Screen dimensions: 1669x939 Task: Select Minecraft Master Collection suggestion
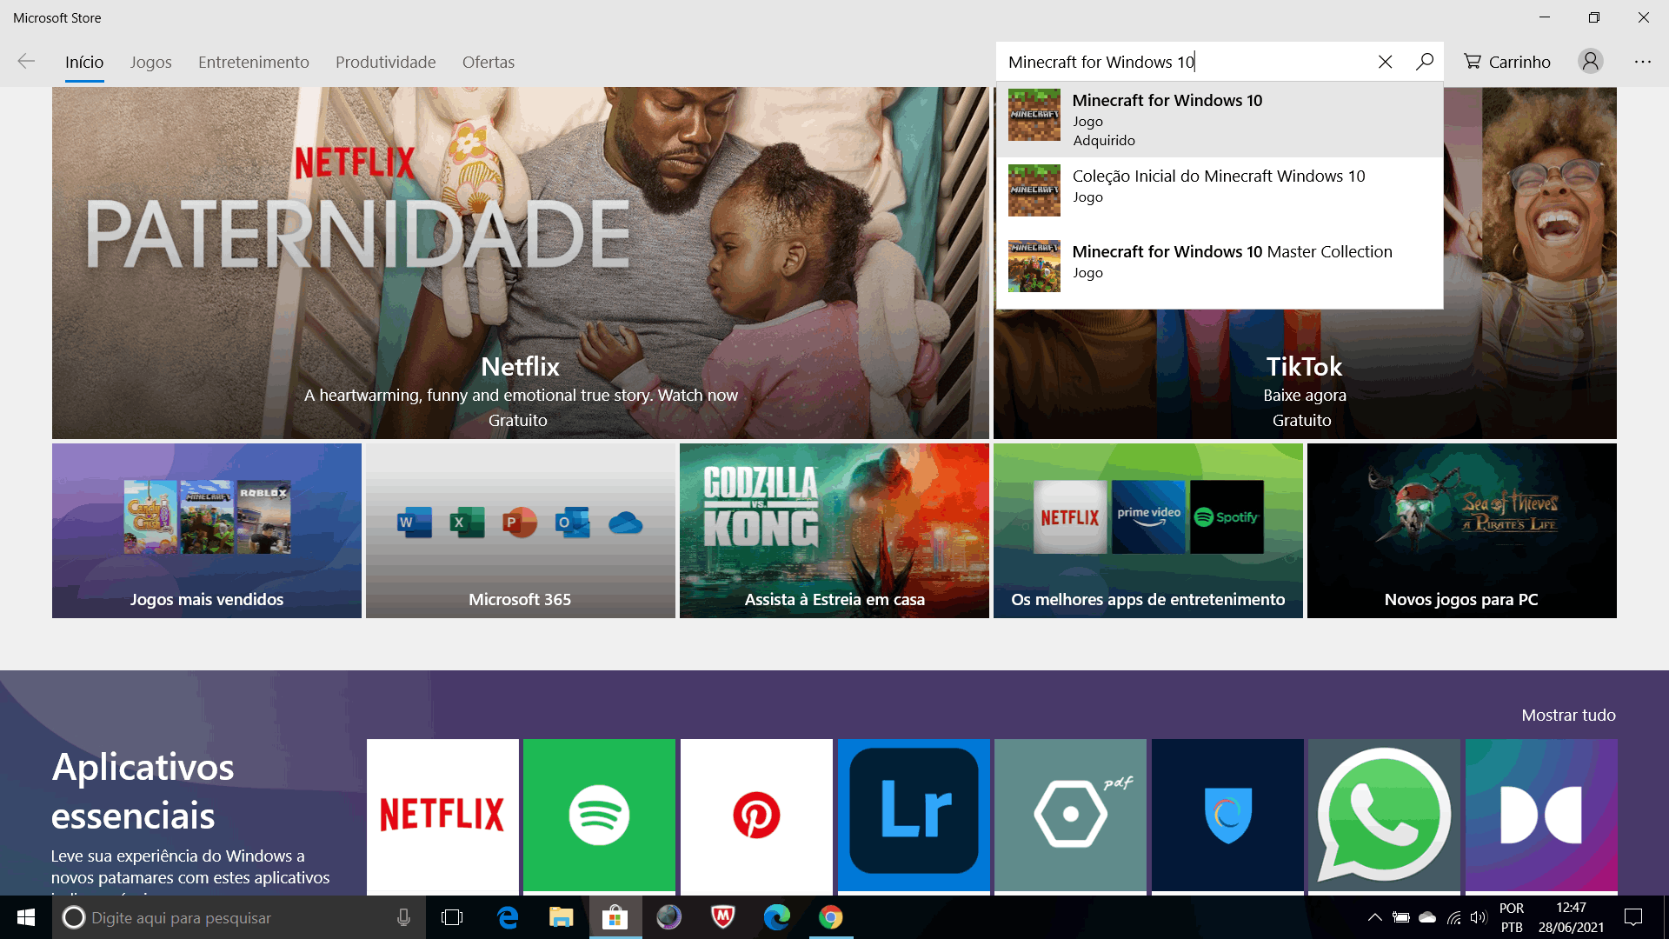(x=1220, y=270)
